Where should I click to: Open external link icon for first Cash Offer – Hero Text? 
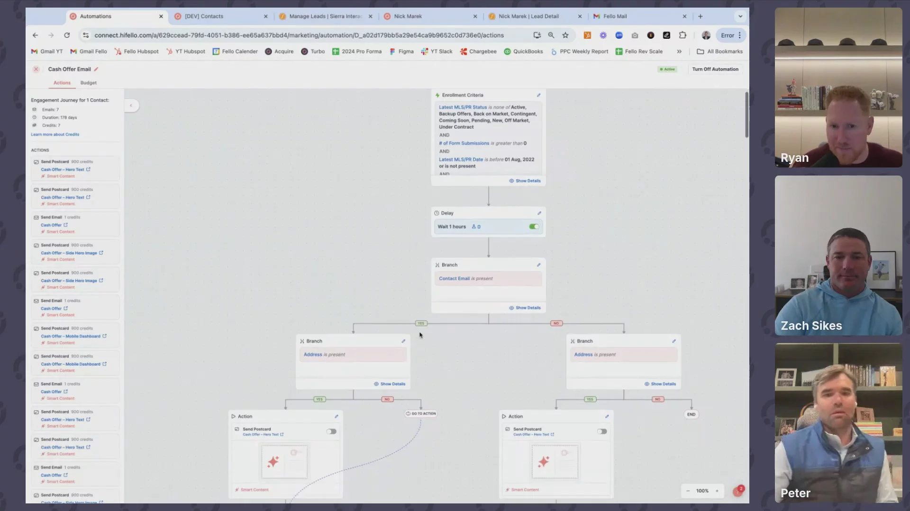(88, 169)
